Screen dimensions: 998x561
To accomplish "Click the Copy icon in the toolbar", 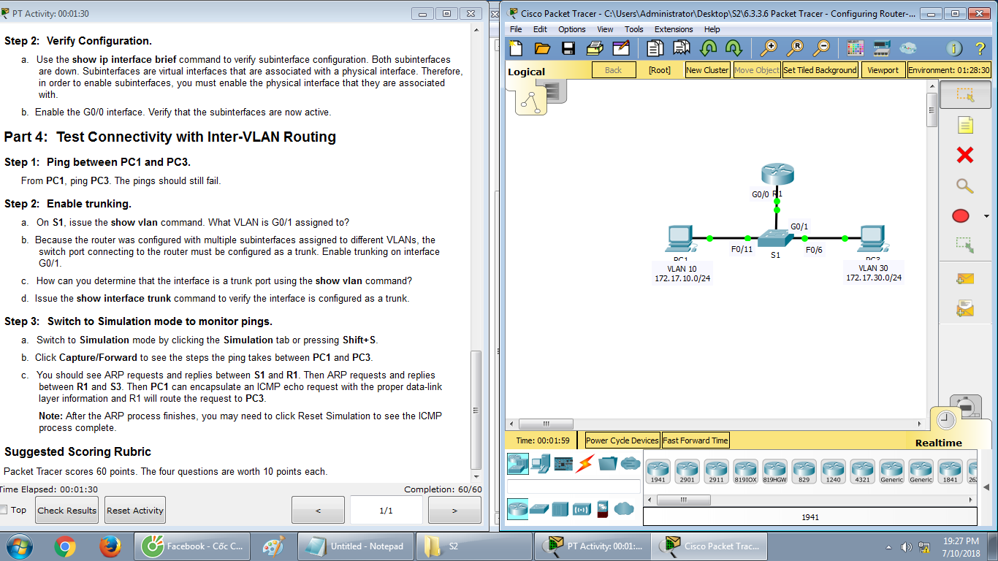I will (655, 48).
